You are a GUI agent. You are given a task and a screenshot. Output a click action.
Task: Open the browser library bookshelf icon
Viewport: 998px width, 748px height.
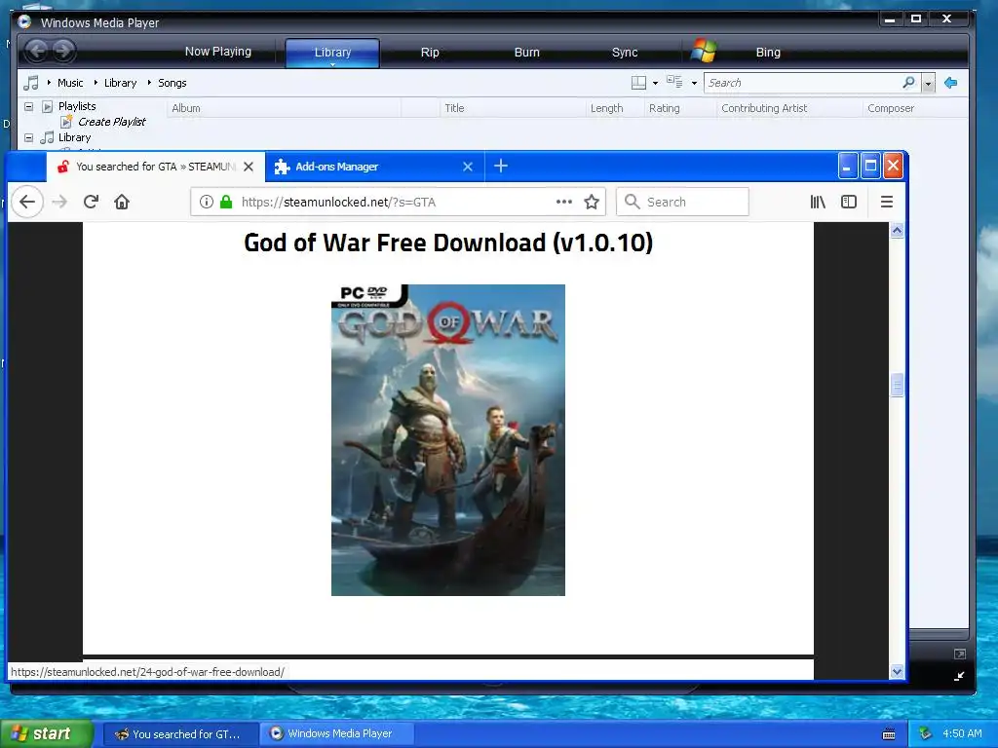(x=818, y=203)
